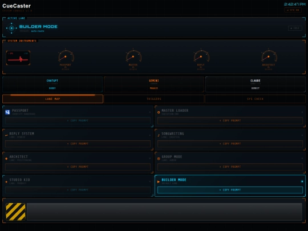Click the Studio Kid star icon
This screenshot has height=231, width=308.
click(x=6, y=182)
